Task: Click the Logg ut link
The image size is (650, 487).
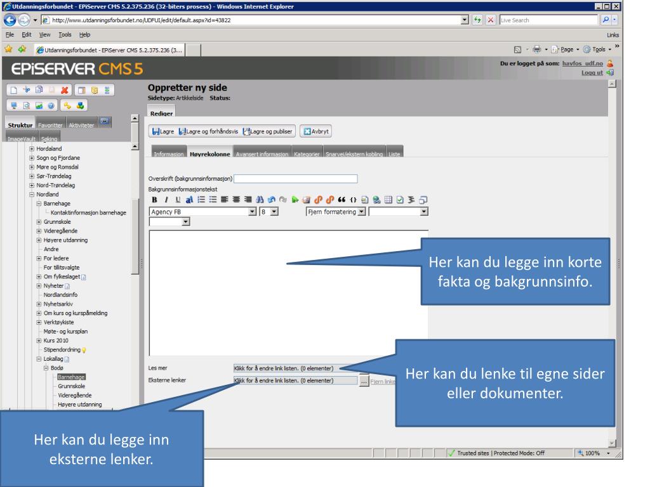Action: 592,73
